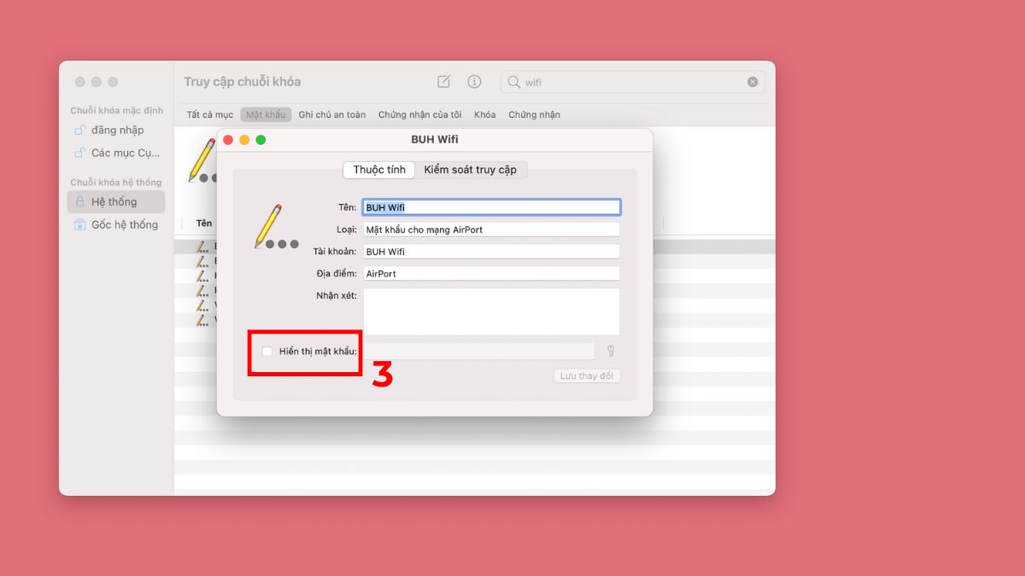This screenshot has height=576, width=1025.
Task: Open the Tất cả mục category
Action: pos(211,113)
